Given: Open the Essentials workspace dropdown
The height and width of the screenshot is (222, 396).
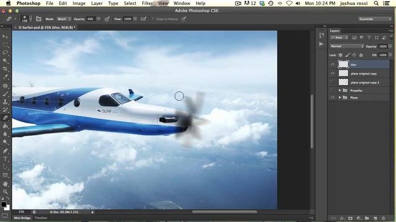Looking at the screenshot, I should (374, 19).
